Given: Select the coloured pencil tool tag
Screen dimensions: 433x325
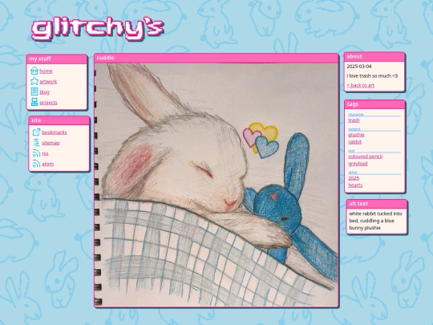Looking at the screenshot, I should (366, 156).
